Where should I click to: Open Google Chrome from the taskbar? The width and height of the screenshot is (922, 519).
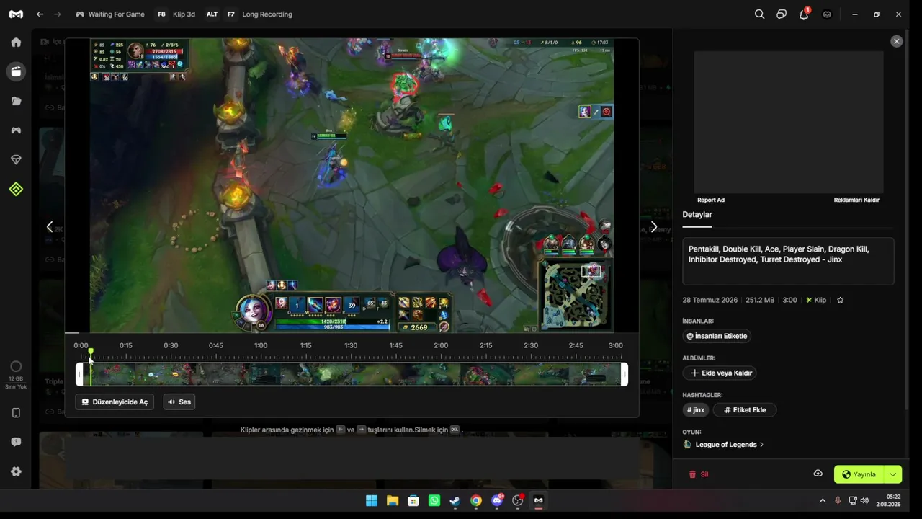[476, 501]
